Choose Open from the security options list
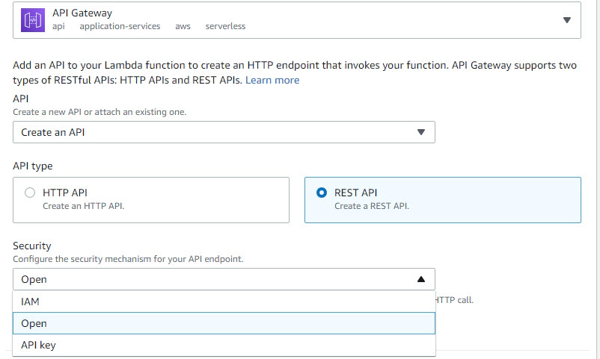 tap(224, 323)
